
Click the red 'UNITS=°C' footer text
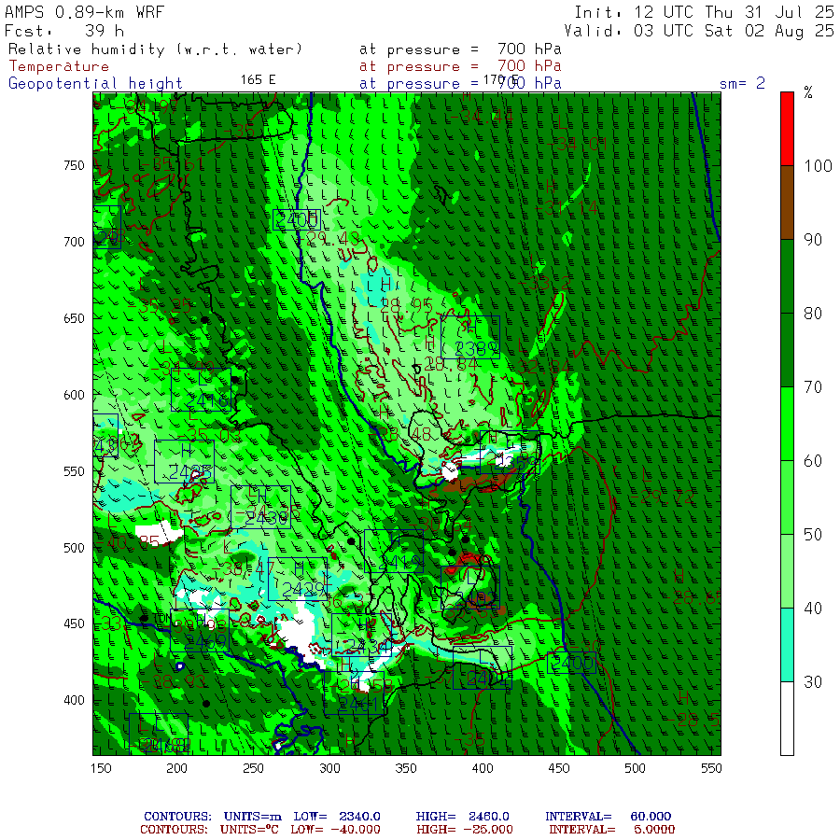tap(249, 830)
